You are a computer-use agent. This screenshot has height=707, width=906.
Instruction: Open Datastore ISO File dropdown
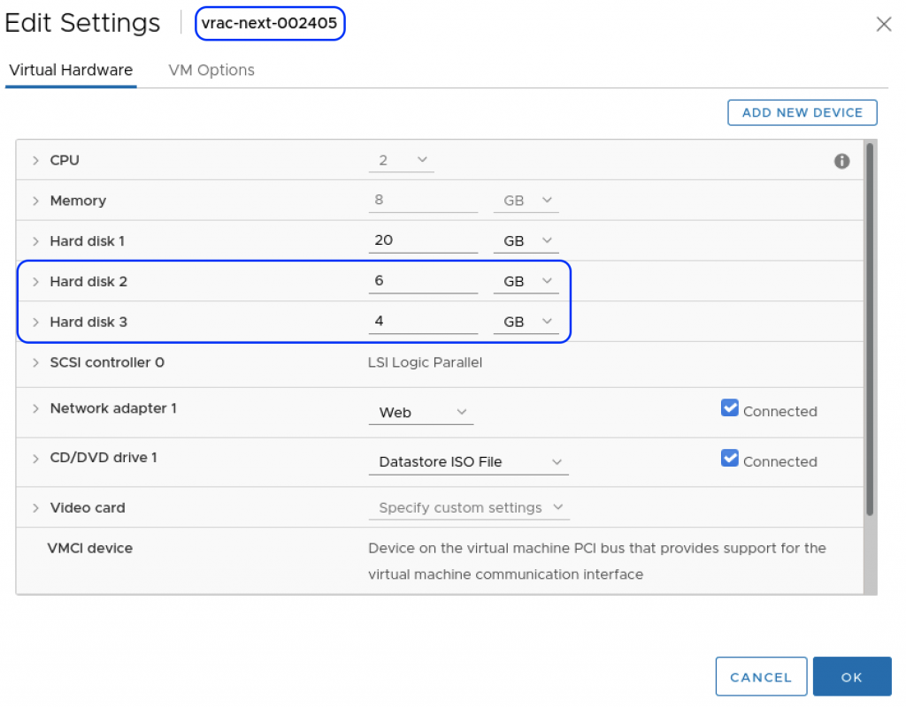(x=469, y=462)
